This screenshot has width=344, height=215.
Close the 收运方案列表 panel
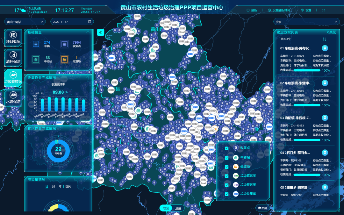[331, 32]
